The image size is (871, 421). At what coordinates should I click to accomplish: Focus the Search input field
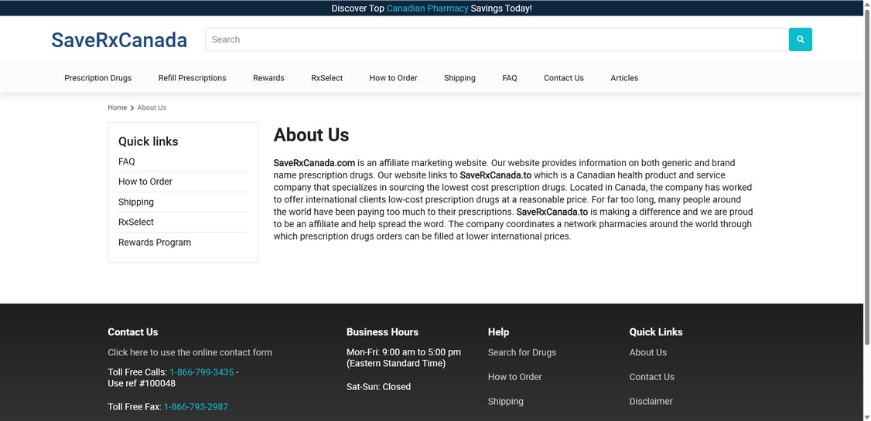tap(497, 39)
